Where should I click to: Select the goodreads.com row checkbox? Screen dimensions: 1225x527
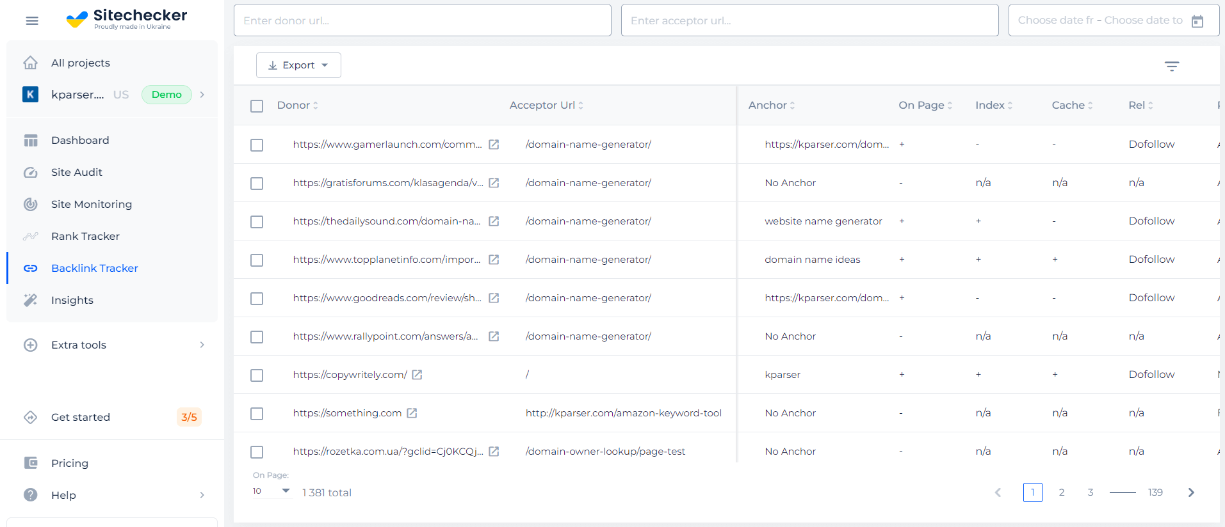[257, 299]
